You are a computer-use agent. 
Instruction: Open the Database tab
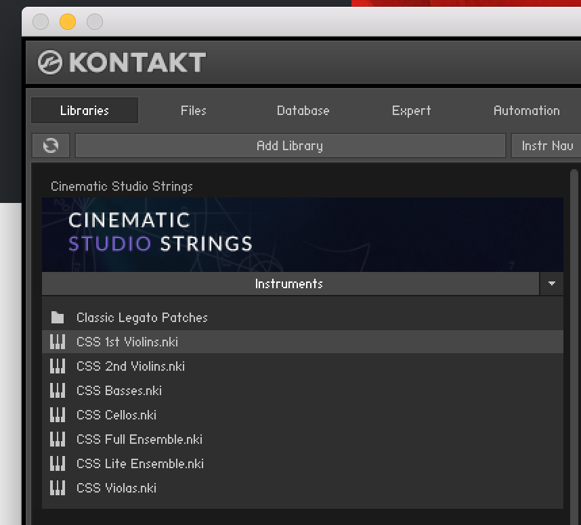[303, 110]
